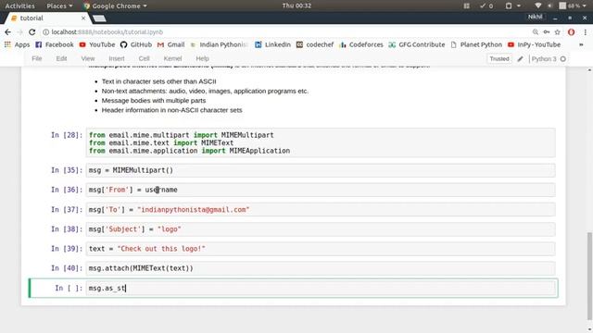Click the Trusted notebook button
593x333 pixels.
[499, 59]
